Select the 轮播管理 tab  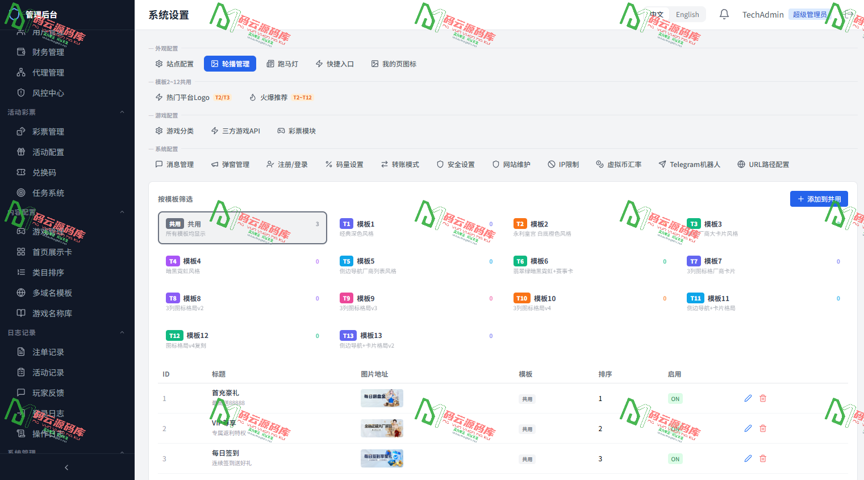[230, 64]
